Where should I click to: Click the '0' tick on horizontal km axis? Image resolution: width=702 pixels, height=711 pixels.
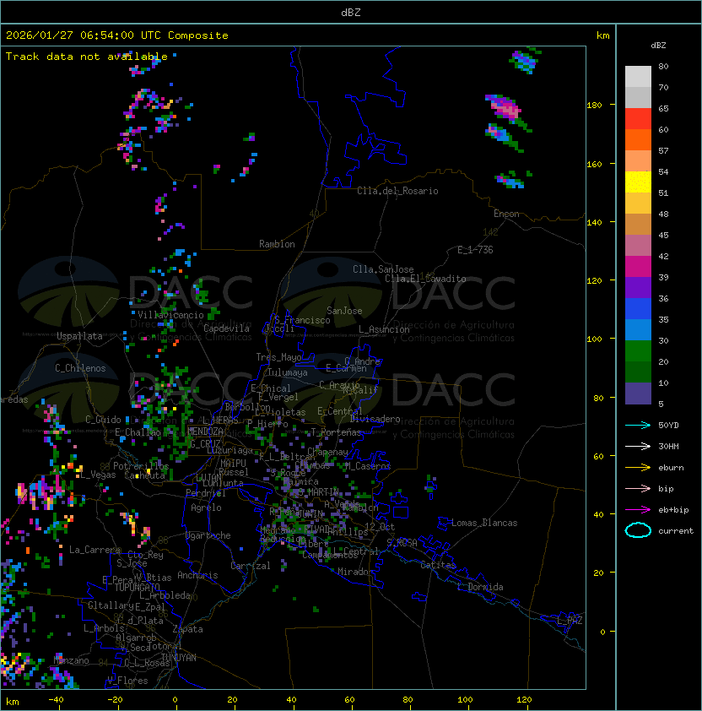tap(175, 700)
